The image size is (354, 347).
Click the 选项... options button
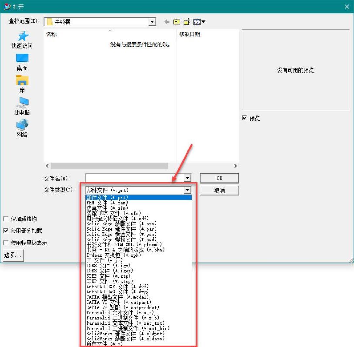(13, 255)
